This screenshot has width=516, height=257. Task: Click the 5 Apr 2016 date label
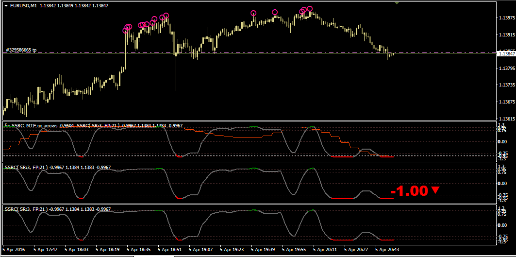point(14,249)
